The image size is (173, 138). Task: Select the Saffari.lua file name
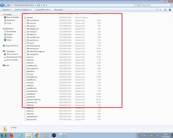point(30,105)
